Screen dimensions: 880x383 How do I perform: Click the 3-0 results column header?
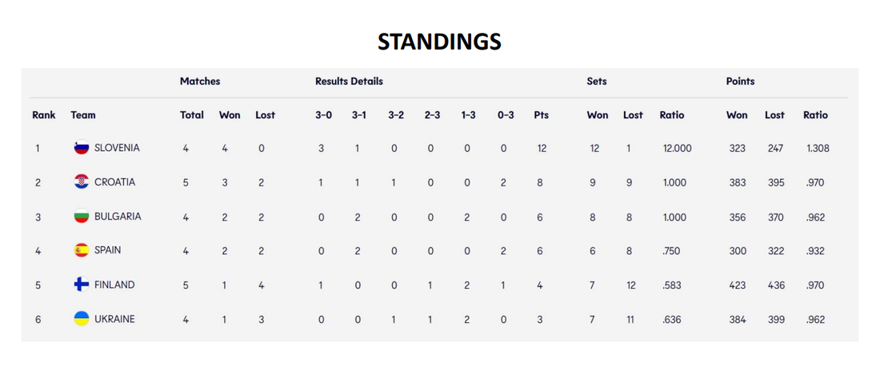[323, 115]
